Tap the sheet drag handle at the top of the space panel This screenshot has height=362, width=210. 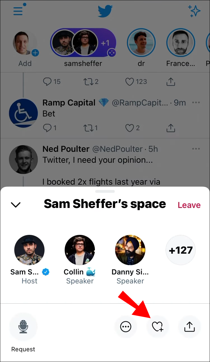click(x=105, y=191)
